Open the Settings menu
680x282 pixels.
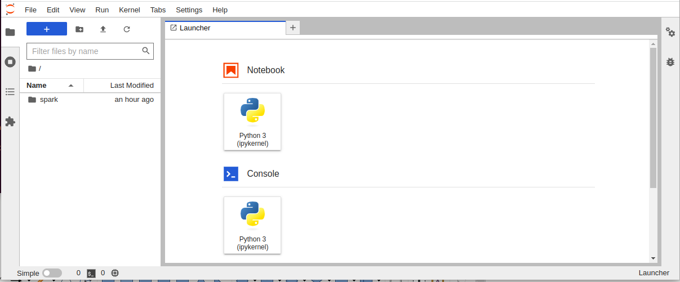click(x=189, y=10)
